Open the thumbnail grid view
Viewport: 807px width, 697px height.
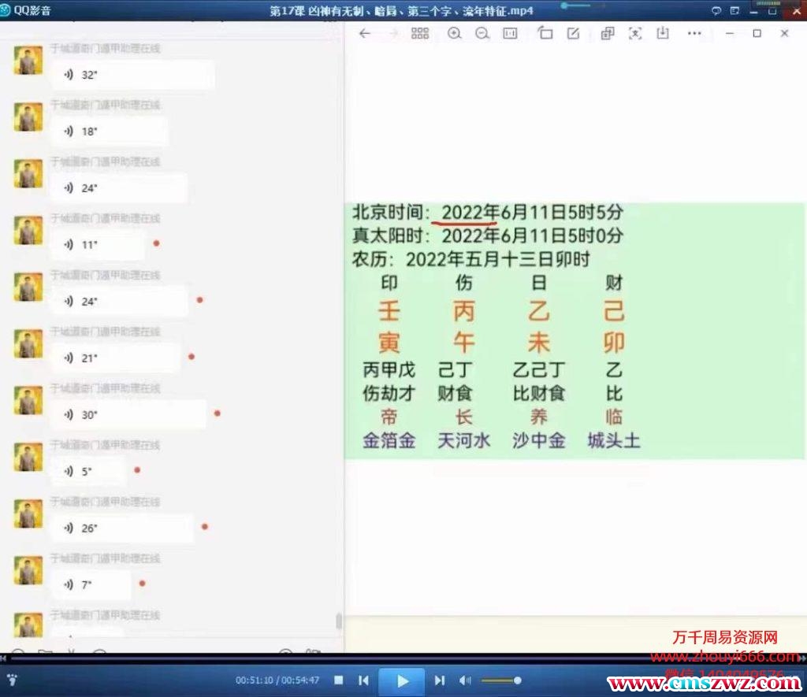(420, 33)
